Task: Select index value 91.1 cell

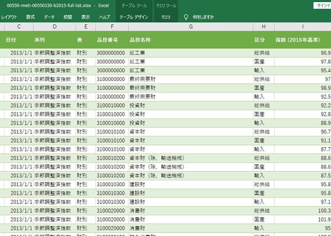Action: pos(303,141)
